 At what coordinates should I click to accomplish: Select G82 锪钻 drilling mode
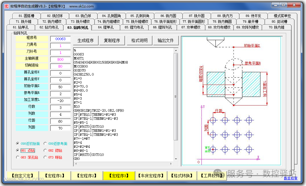point(53,150)
